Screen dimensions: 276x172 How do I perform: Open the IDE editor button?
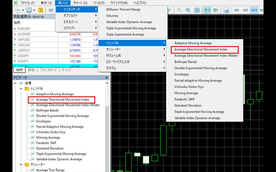(51, 10)
